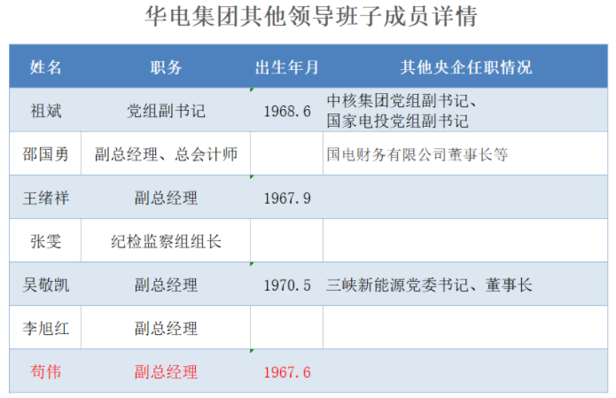This screenshot has height=398, width=616.
Task: Click the cell 党组副书记
Action: [166, 111]
